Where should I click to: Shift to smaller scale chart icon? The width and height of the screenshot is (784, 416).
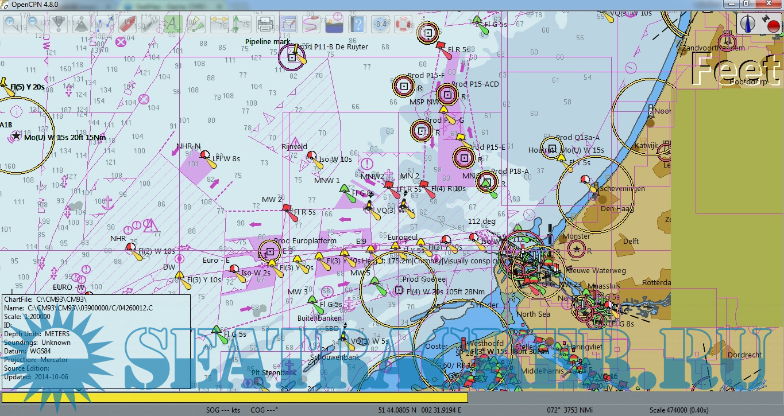tap(81, 25)
